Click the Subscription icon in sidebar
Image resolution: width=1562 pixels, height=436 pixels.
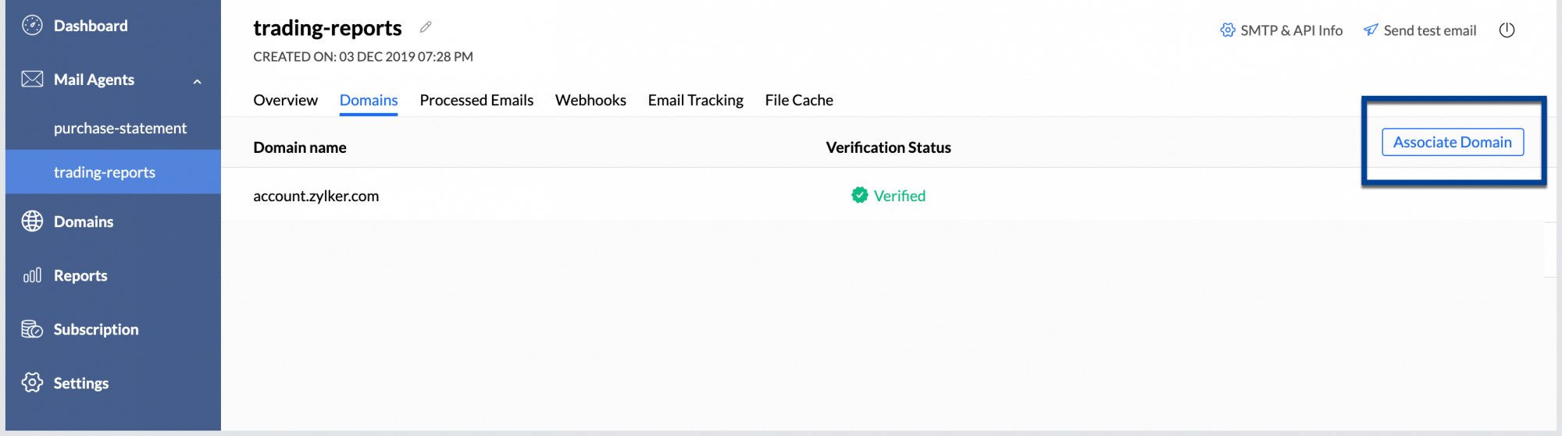(32, 329)
